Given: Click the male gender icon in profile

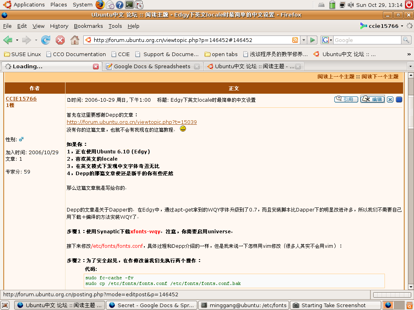Looking at the screenshot, I should (21, 139).
